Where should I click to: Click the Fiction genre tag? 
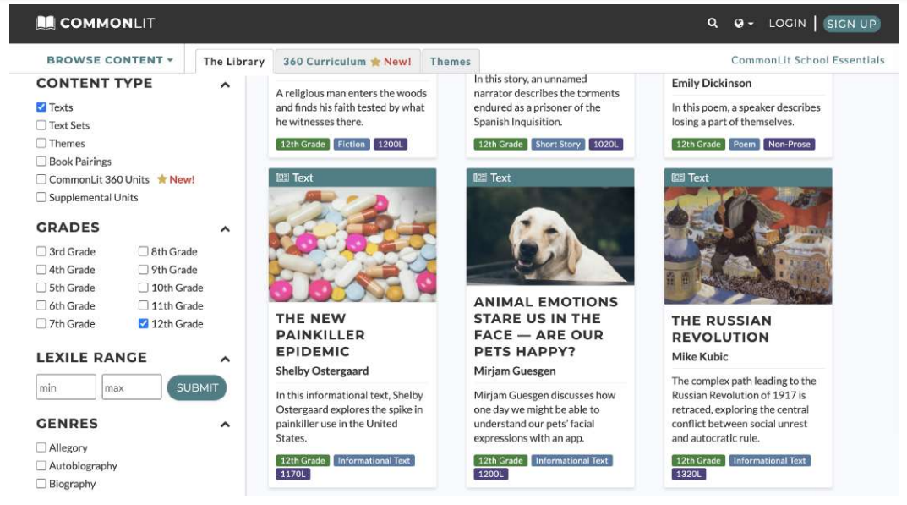coord(351,144)
